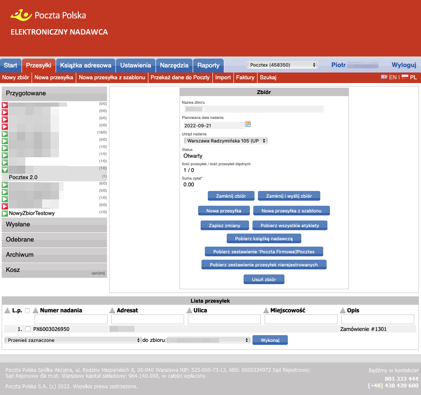Delete the set with 'Usuń zbiór'
421x395 pixels.
click(x=264, y=279)
